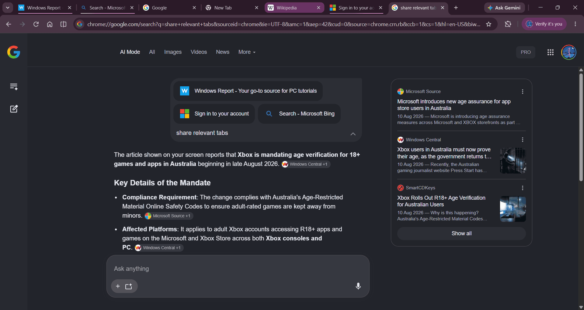Switch to the Sign in to your account tab
This screenshot has height=310, width=584.
coord(356,8)
